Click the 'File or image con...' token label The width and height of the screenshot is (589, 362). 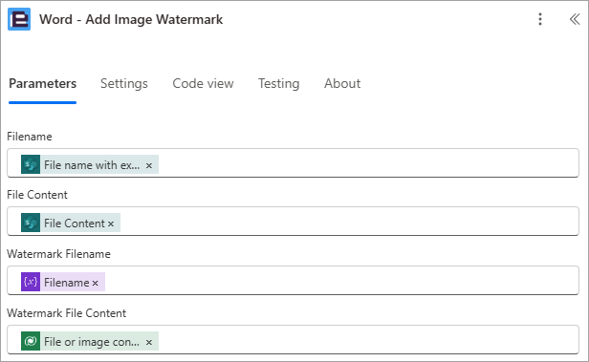(x=92, y=342)
